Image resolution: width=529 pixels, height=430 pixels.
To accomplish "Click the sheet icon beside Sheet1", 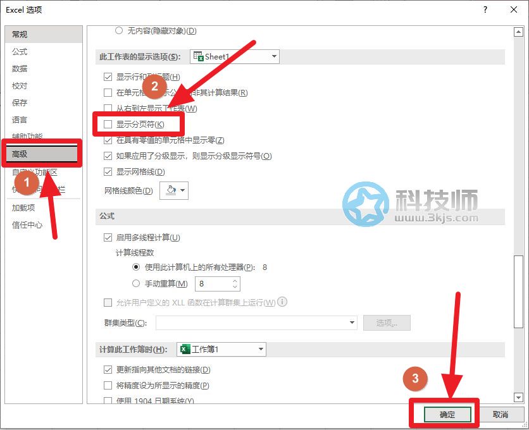I will (199, 56).
